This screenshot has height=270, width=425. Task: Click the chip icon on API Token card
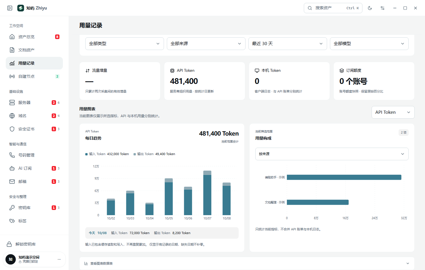tap(172, 71)
